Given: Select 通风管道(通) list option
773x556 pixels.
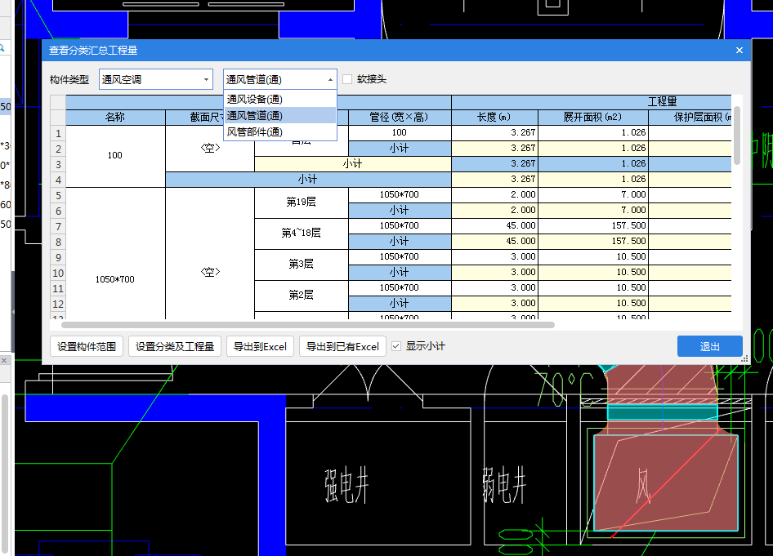Looking at the screenshot, I should 280,116.
